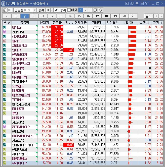Click the 증 badge beside 리가켐바이오
The image size is (165, 167).
point(5,127)
